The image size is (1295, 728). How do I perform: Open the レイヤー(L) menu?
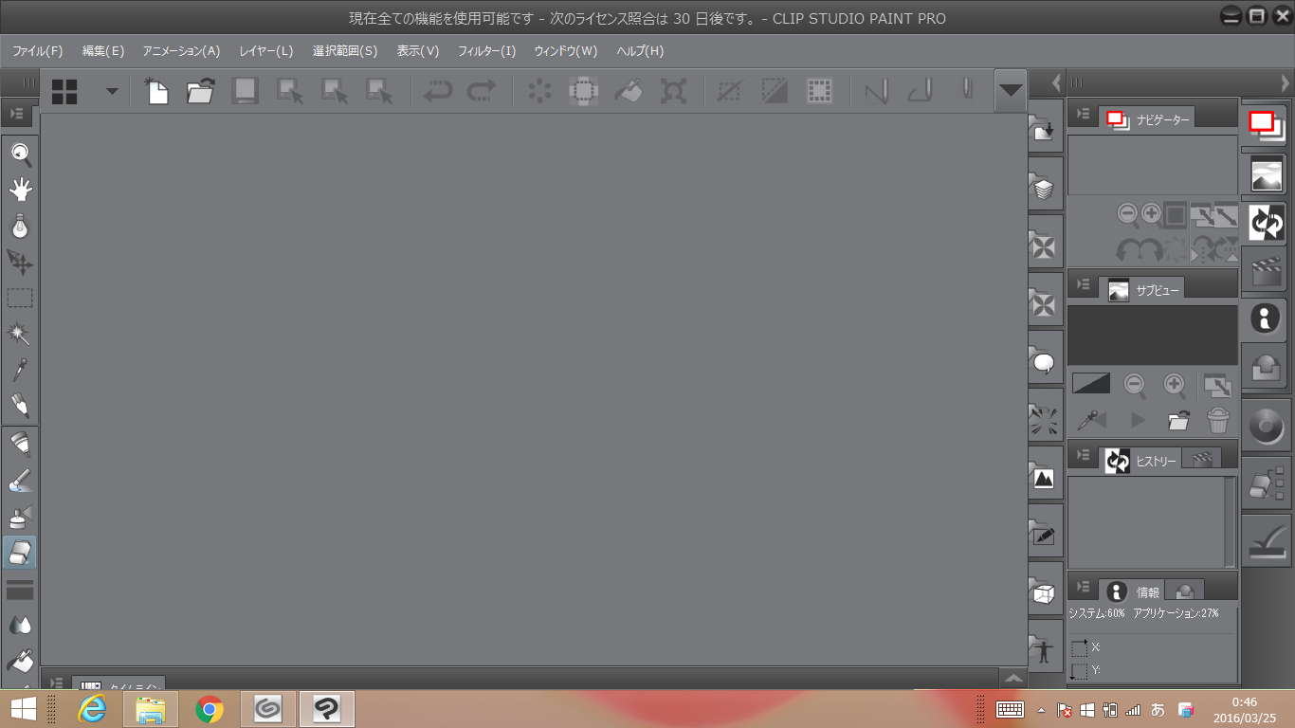click(266, 51)
